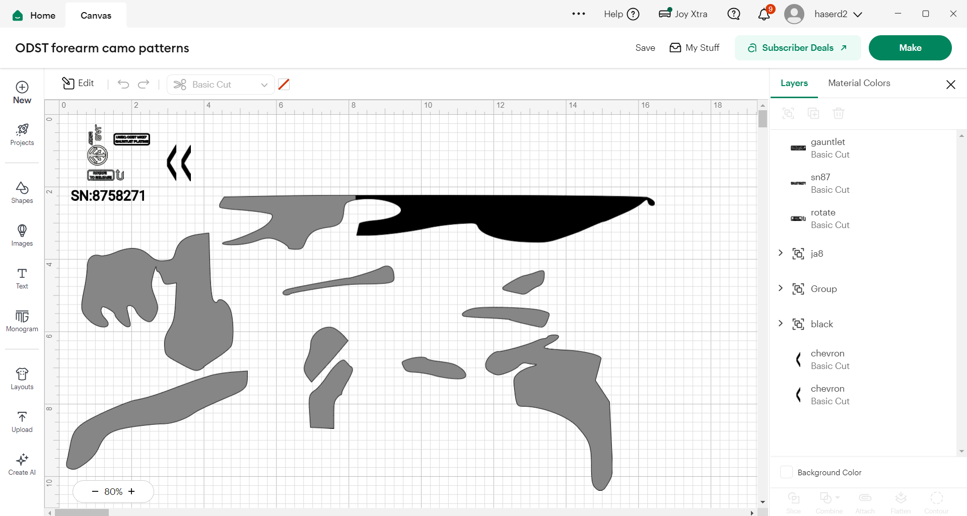The width and height of the screenshot is (967, 516).
Task: Click the Redo arrow
Action: tap(144, 84)
